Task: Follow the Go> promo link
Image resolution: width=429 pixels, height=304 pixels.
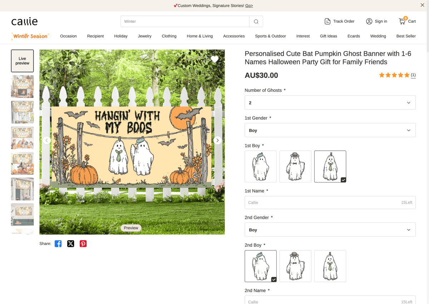Action: [249, 6]
